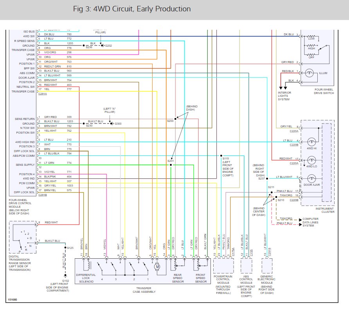The width and height of the screenshot is (349, 310).
Task: Click the C175A connector label
Action: (x=233, y=252)
